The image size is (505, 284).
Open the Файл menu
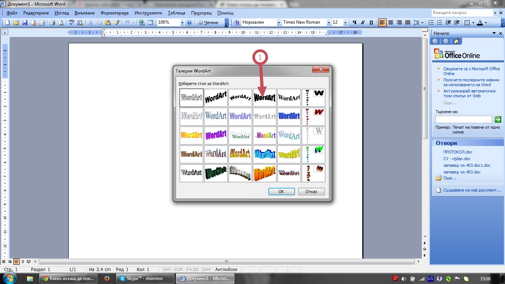click(12, 13)
